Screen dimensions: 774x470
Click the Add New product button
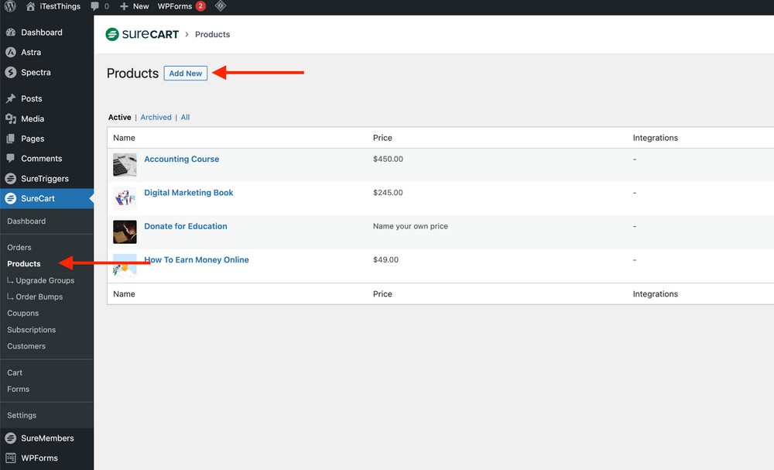185,73
